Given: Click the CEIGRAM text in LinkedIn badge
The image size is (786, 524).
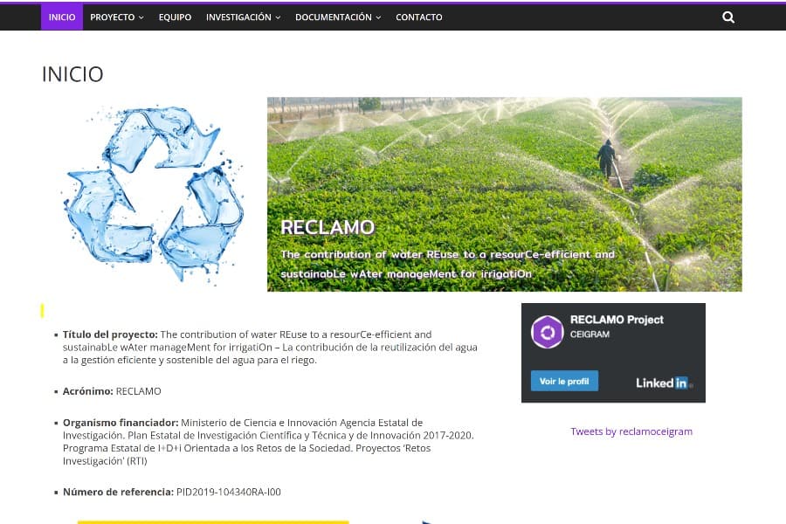Looking at the screenshot, I should coord(589,334).
